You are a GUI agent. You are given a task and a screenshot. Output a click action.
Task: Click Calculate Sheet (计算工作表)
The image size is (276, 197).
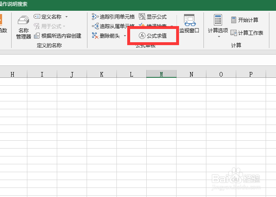pos(247,33)
